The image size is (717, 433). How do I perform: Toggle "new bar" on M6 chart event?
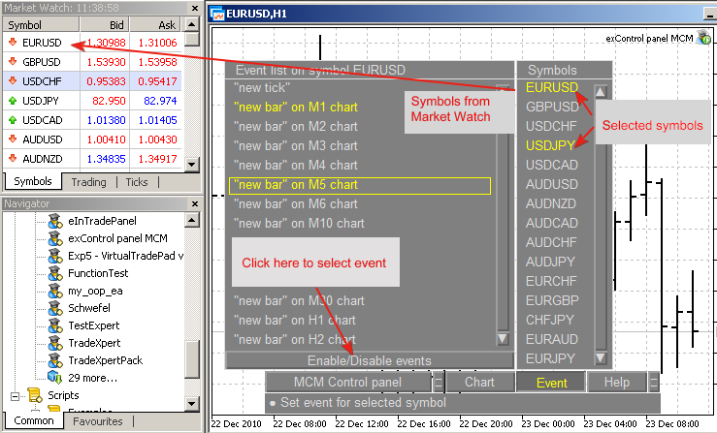(296, 204)
